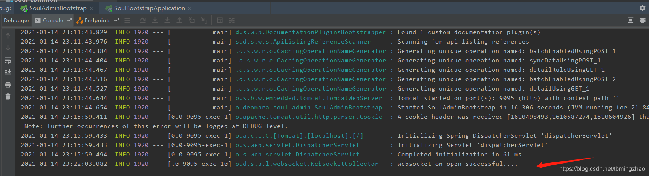This screenshot has height=176, width=649.
Task: Click the Restore Layout icon
Action: (630, 20)
